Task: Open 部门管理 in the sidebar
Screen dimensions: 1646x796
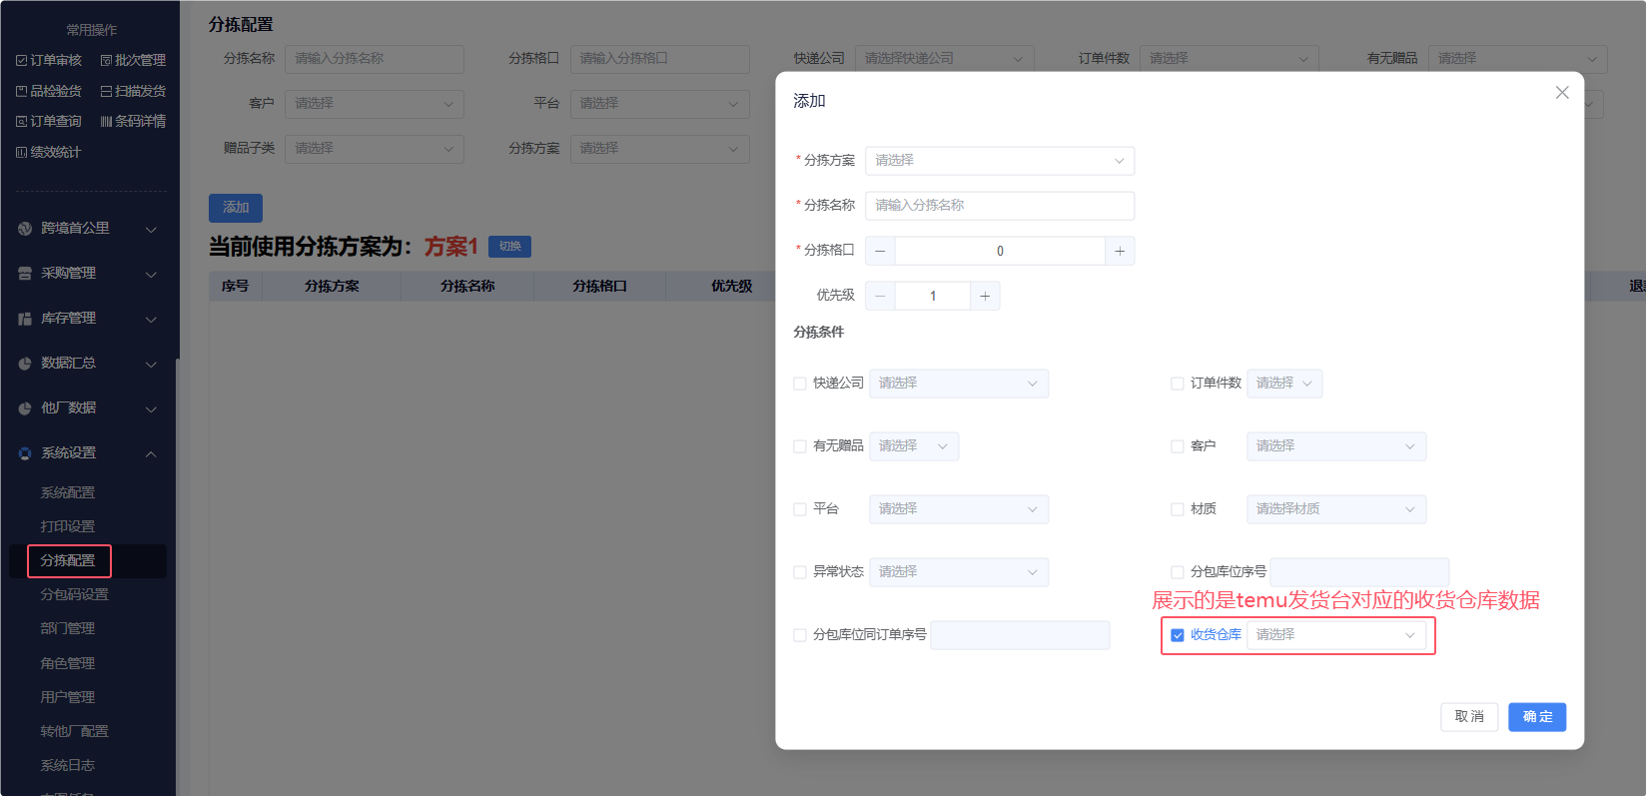Action: click(68, 629)
